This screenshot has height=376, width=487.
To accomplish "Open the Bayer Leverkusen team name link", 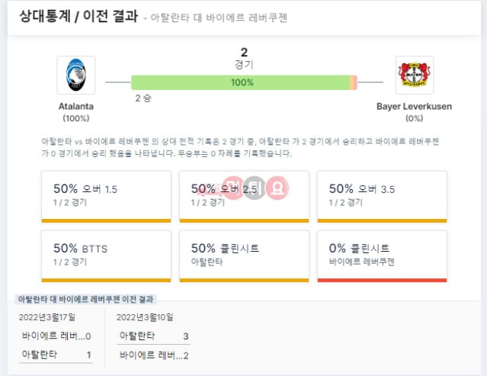I will click(414, 106).
